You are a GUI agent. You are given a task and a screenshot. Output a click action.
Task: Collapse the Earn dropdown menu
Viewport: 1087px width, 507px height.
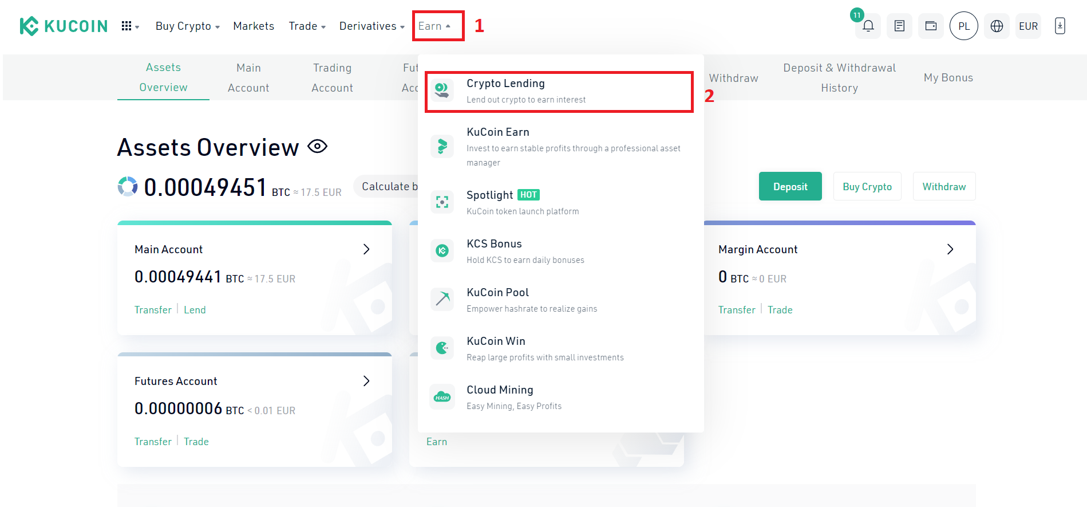pos(435,26)
